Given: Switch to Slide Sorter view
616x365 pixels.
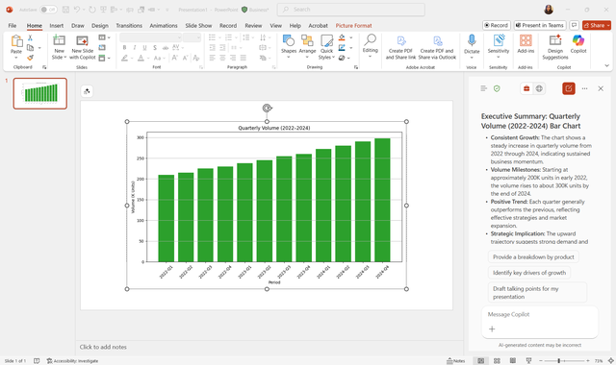Looking at the screenshot, I should [x=497, y=361].
